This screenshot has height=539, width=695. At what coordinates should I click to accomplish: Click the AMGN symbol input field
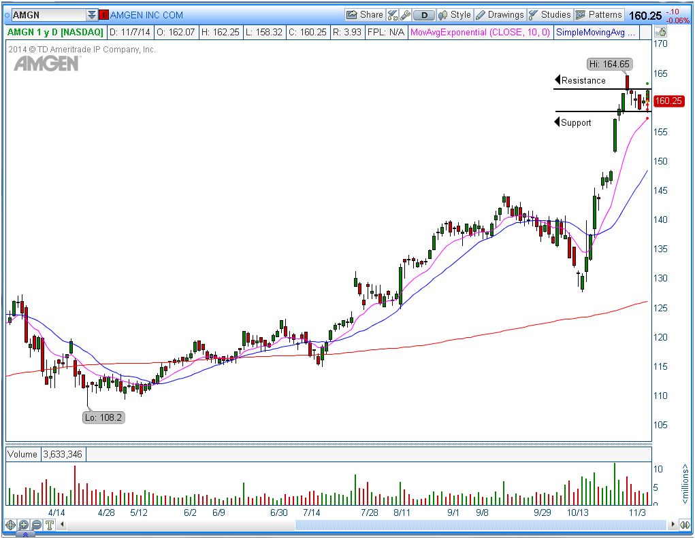point(49,15)
